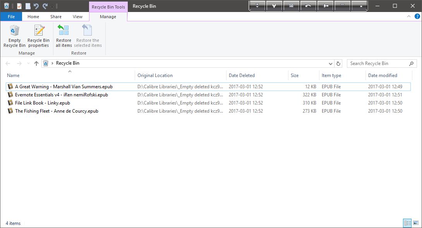Viewport: 422px width, 228px height.
Task: Click the 273 KB size cell
Action: pos(309,111)
